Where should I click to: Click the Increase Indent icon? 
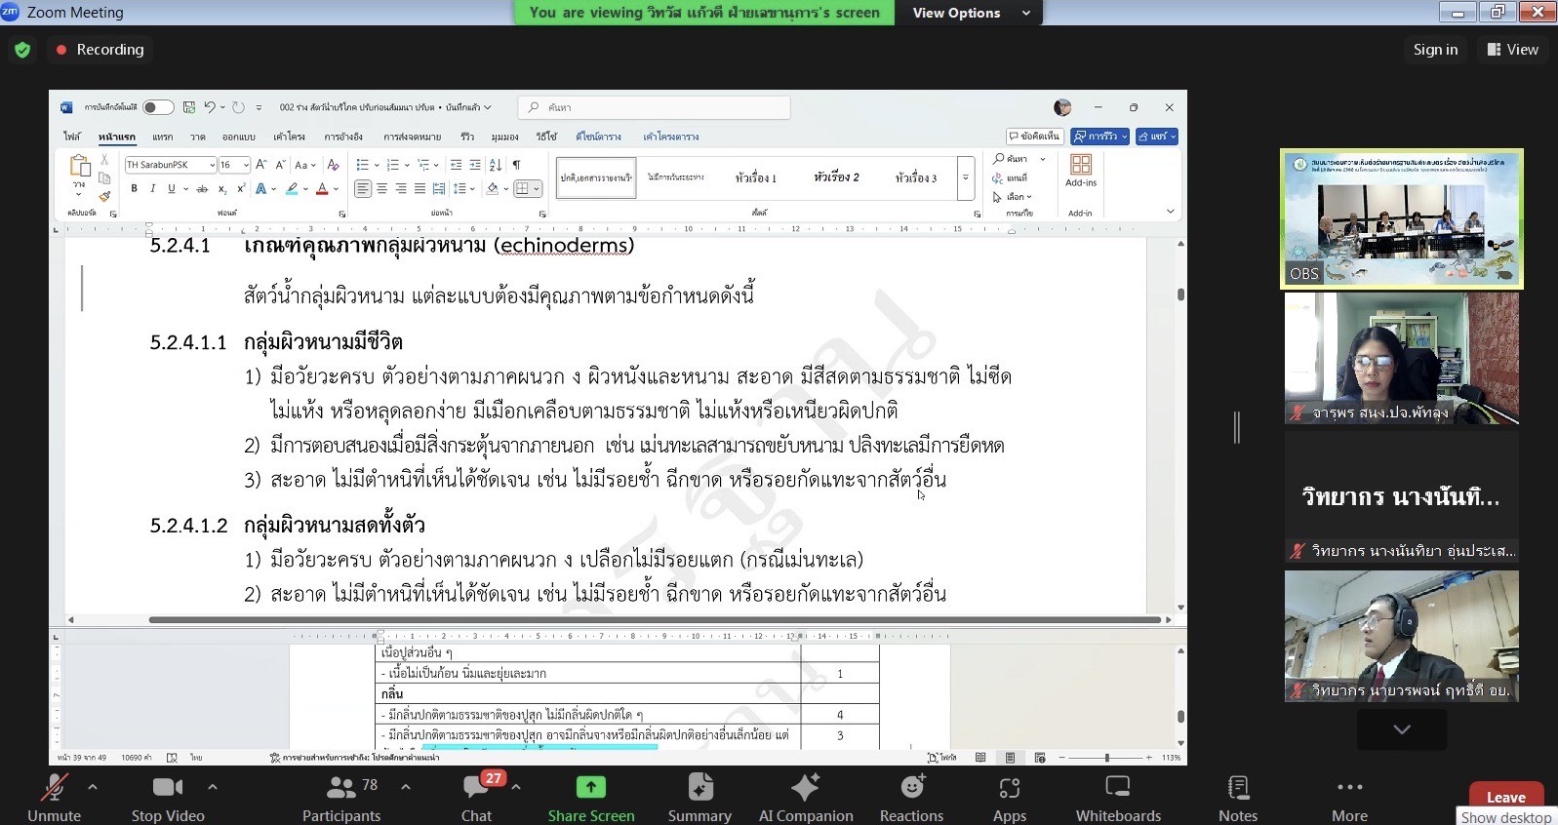point(475,165)
